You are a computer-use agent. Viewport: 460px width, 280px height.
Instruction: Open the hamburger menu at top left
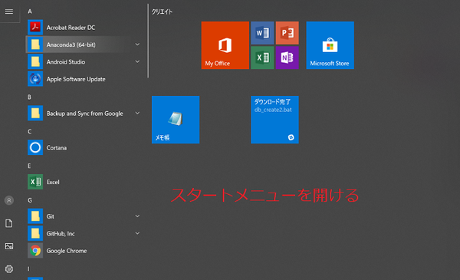(9, 12)
